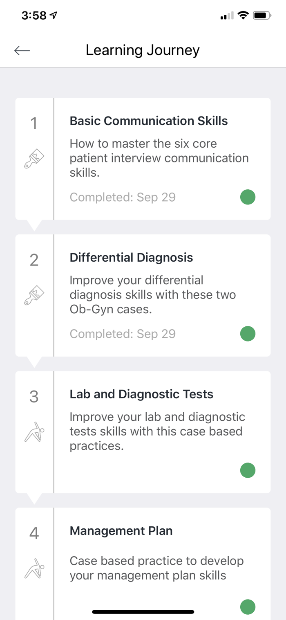Screen dimensions: 286x620
Task: Open the Differential Diagnosis title
Action: click(131, 258)
